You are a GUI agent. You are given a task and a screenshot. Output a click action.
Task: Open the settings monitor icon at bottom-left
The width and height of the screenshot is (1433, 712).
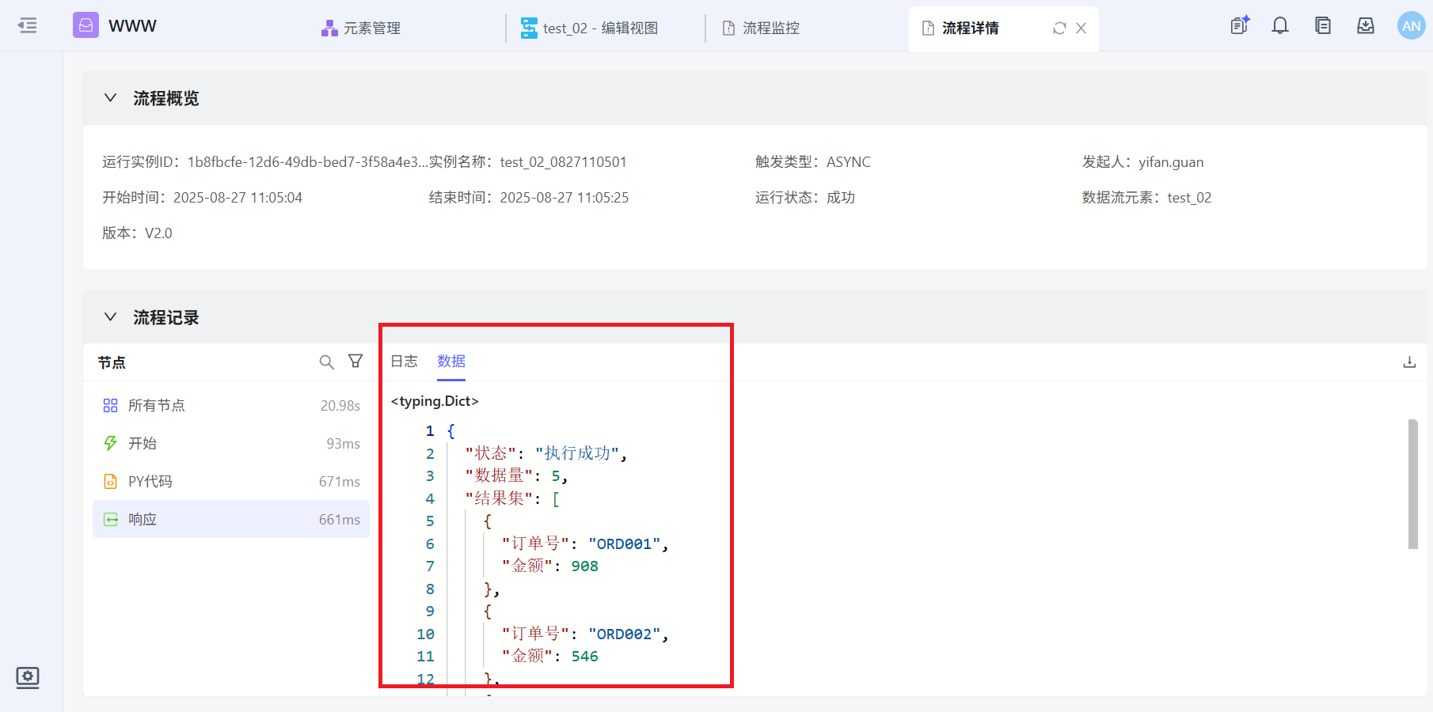coord(28,677)
